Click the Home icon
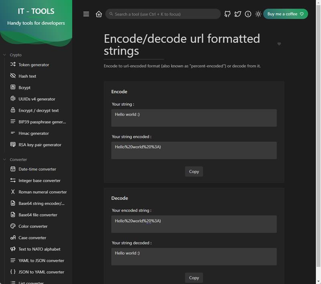 click(98, 14)
